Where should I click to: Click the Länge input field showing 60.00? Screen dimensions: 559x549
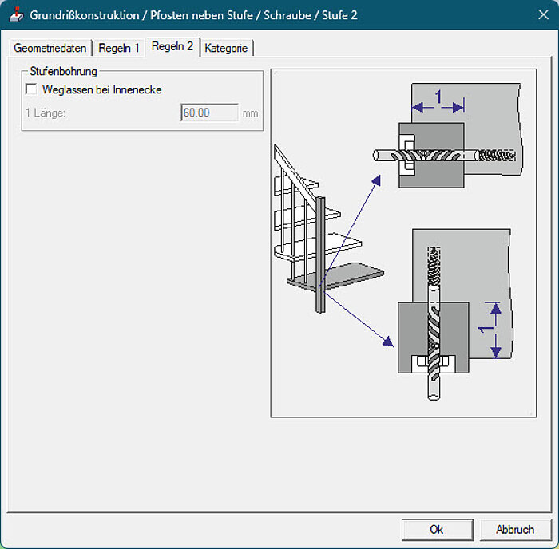(x=209, y=113)
